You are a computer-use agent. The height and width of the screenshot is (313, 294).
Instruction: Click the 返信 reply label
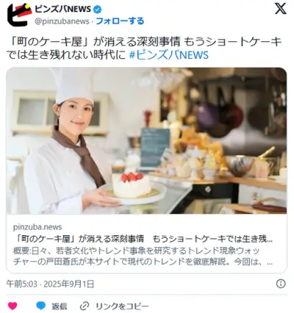pyautogui.click(x=59, y=306)
